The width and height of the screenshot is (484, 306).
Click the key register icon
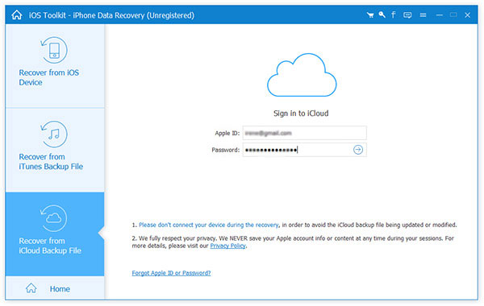point(382,14)
